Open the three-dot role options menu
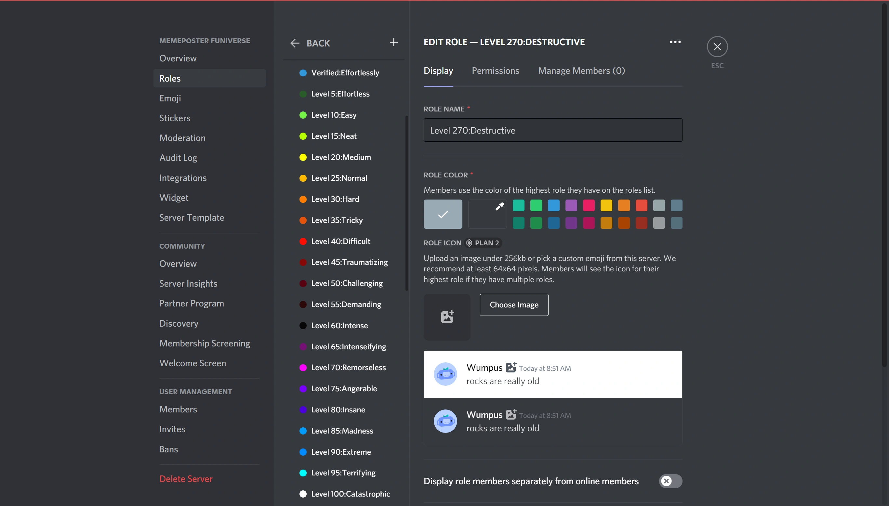This screenshot has height=506, width=889. tap(674, 41)
